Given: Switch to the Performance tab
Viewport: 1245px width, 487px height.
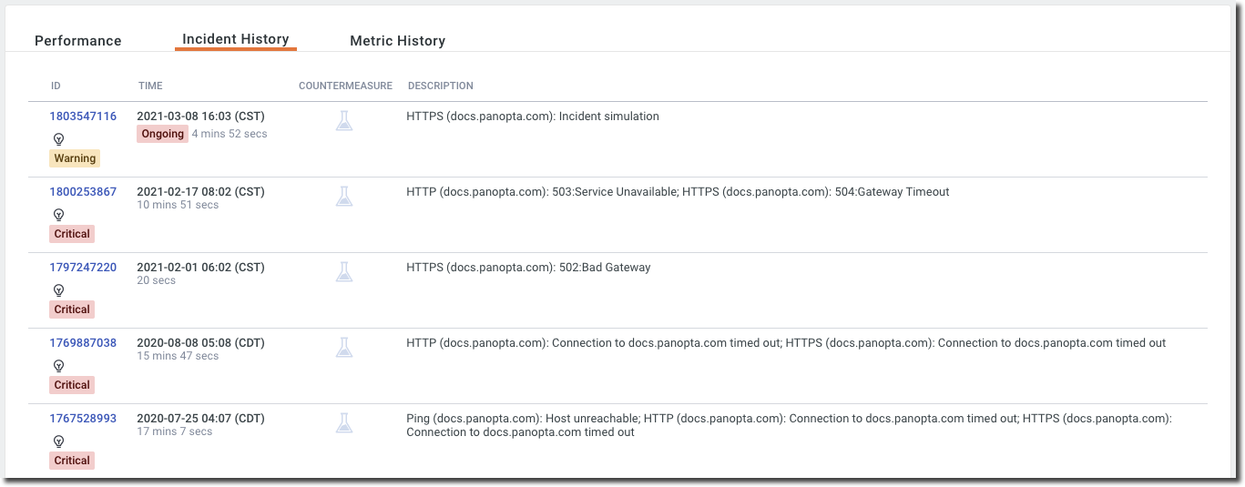Looking at the screenshot, I should coord(77,41).
